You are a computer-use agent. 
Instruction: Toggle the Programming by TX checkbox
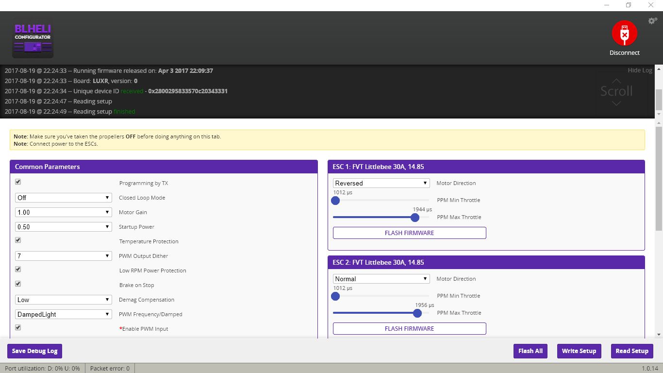pyautogui.click(x=18, y=182)
